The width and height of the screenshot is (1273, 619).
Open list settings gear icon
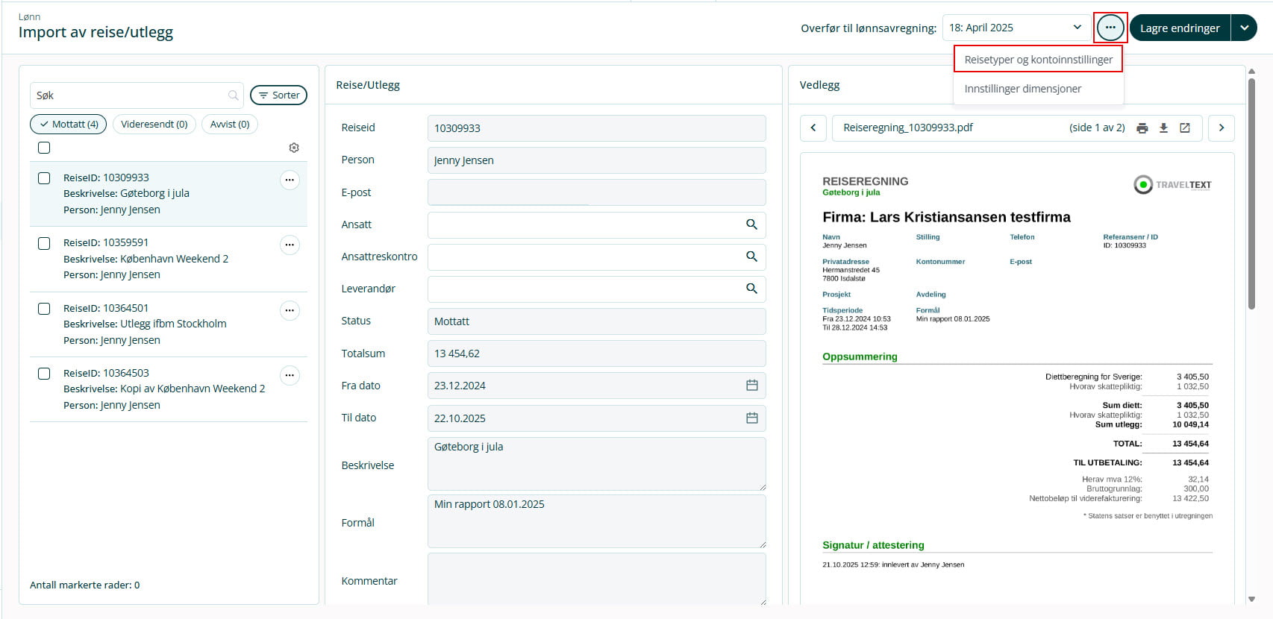tap(294, 148)
